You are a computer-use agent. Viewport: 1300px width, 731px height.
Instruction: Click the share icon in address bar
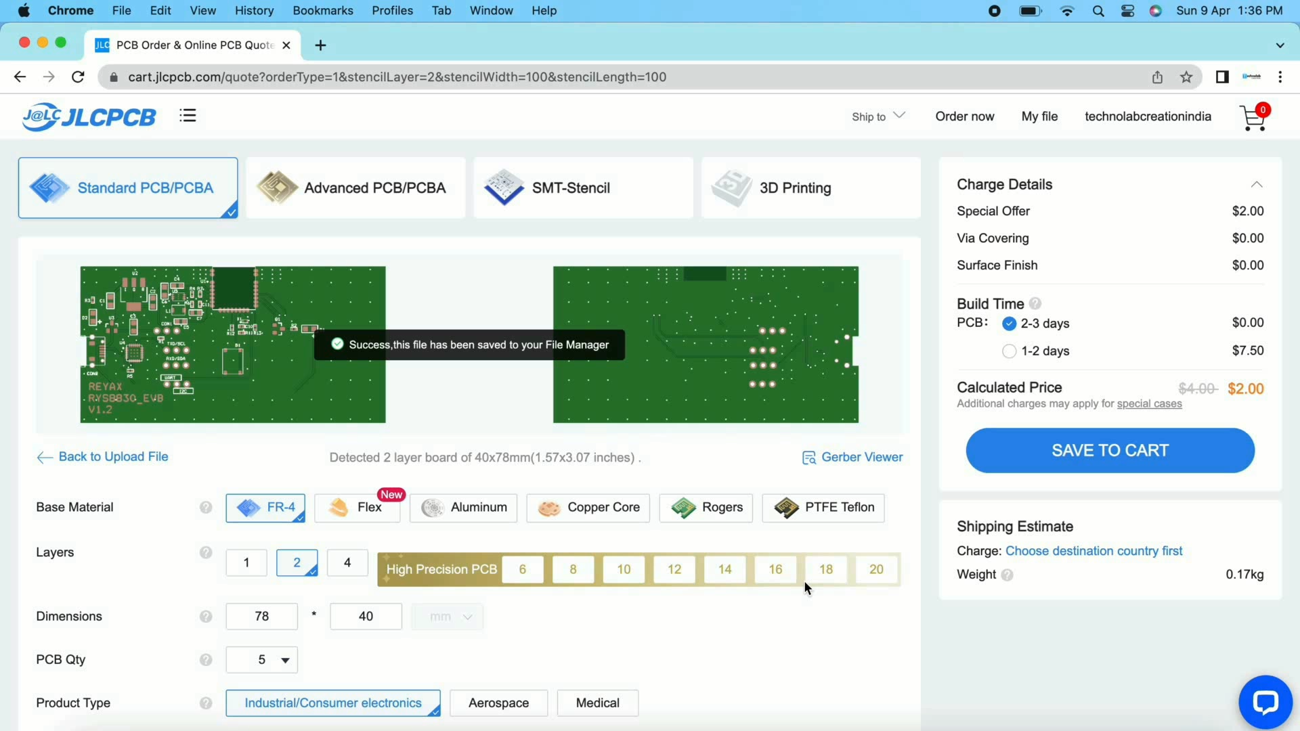[1157, 77]
